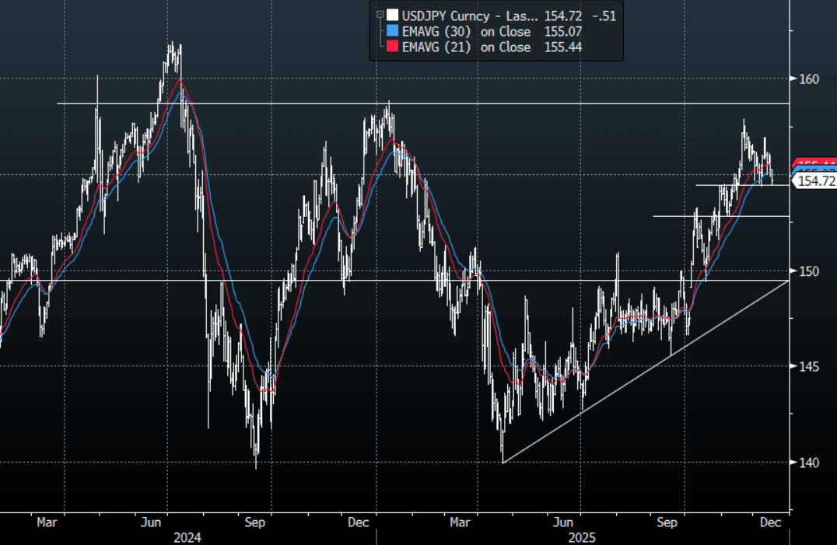
Task: Click the white USDJPY series color swatch
Action: [x=391, y=15]
